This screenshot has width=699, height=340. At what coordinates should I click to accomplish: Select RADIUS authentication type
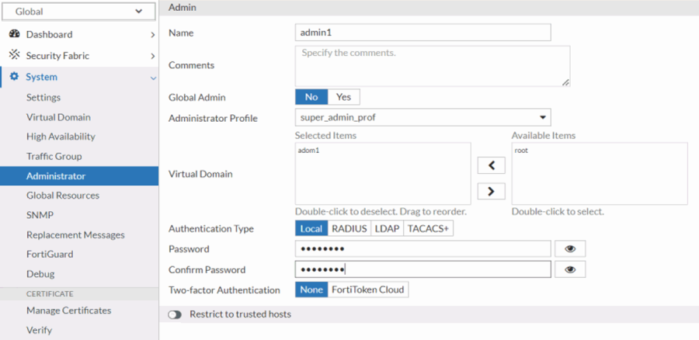coord(349,229)
